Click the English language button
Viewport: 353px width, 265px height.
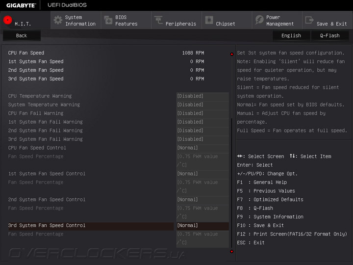[291, 36]
